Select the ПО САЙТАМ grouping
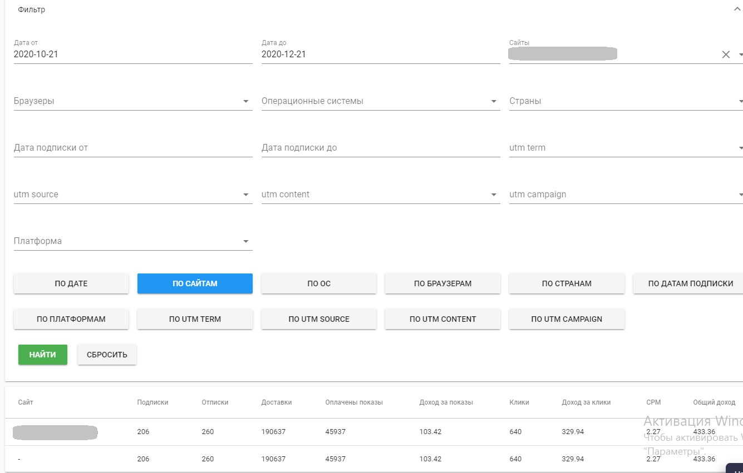This screenshot has height=473, width=743. pyautogui.click(x=195, y=283)
